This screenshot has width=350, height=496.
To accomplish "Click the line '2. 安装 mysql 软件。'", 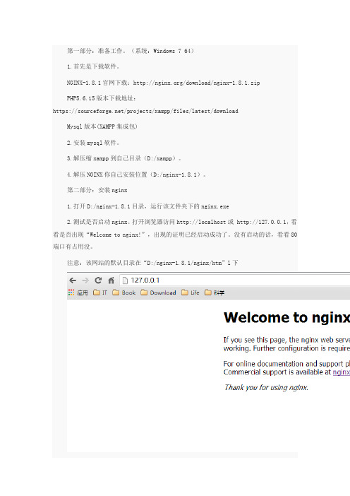I will [93, 143].
